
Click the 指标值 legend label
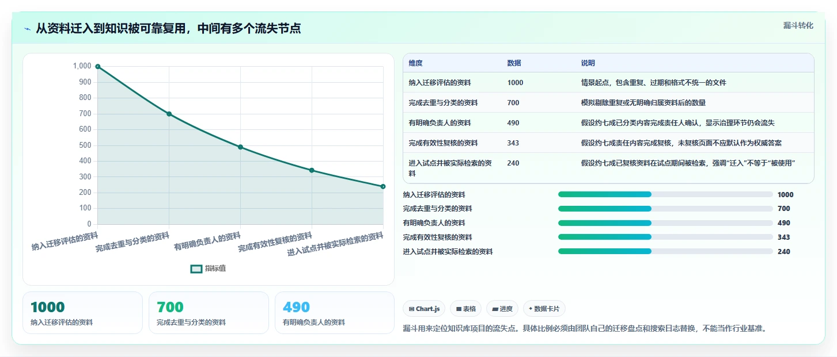[215, 268]
